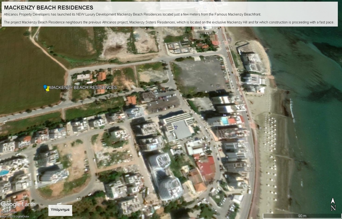Click the Image ©2019 DigitalGlobe attribution
342x219 pixels.
[15, 217]
